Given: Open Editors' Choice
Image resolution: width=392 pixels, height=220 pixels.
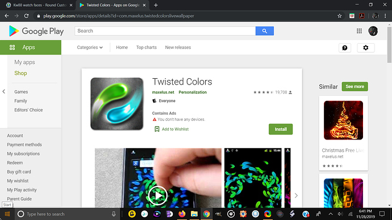Looking at the screenshot, I should coord(28,110).
